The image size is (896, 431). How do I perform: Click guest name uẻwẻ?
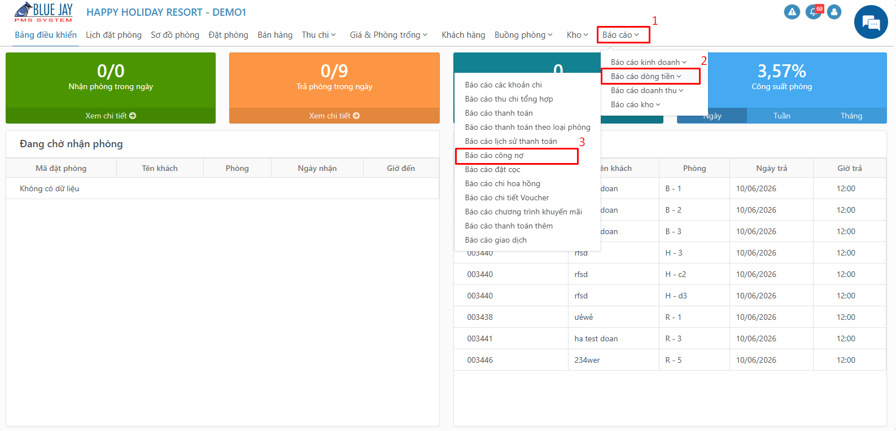pyautogui.click(x=584, y=317)
